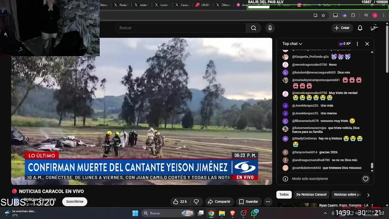
Task: Open Chrome media control icon
Action: click(366, 15)
